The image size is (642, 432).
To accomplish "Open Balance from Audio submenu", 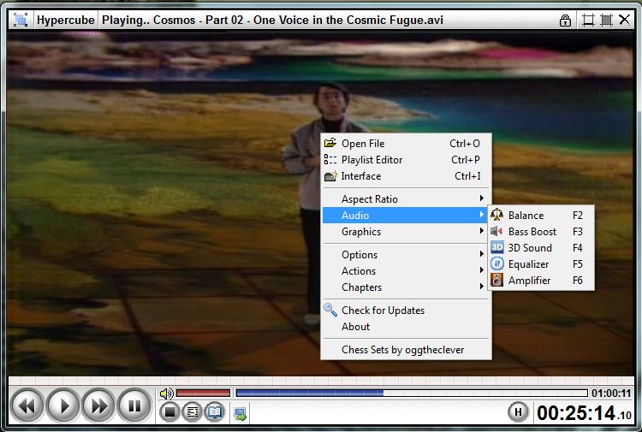I will (x=540, y=216).
